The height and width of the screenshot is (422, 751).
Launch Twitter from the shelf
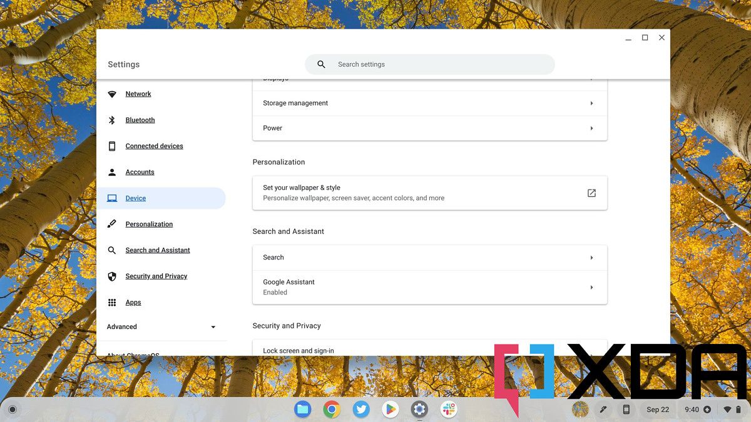[361, 409]
